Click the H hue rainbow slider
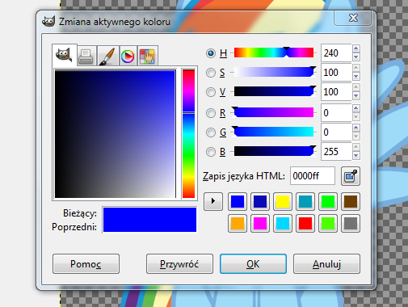The height and width of the screenshot is (307, 408). (x=274, y=53)
